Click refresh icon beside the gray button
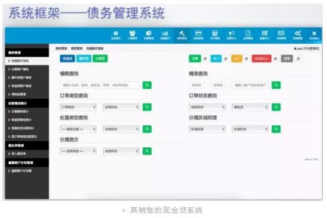This screenshot has height=218, width=327. (x=298, y=58)
